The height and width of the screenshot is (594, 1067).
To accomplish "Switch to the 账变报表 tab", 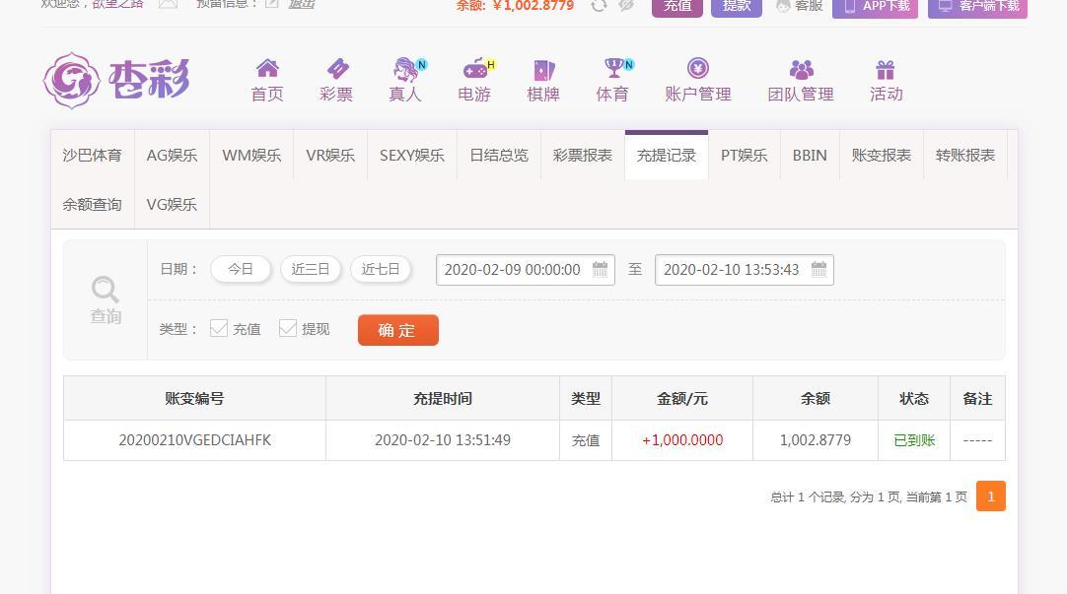I will (x=882, y=155).
